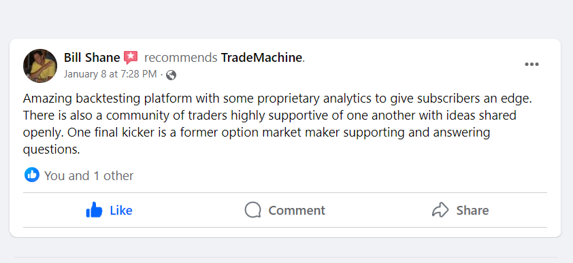
Task: Click the 'former option market maker' review line
Action: (x=256, y=133)
